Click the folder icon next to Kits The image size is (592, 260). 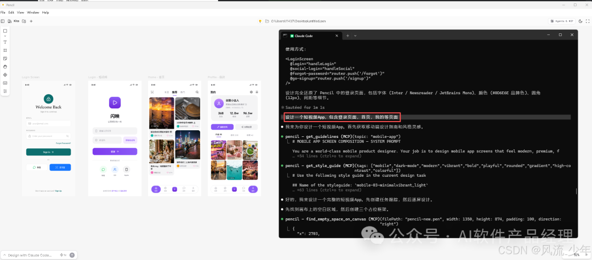tap(24, 21)
